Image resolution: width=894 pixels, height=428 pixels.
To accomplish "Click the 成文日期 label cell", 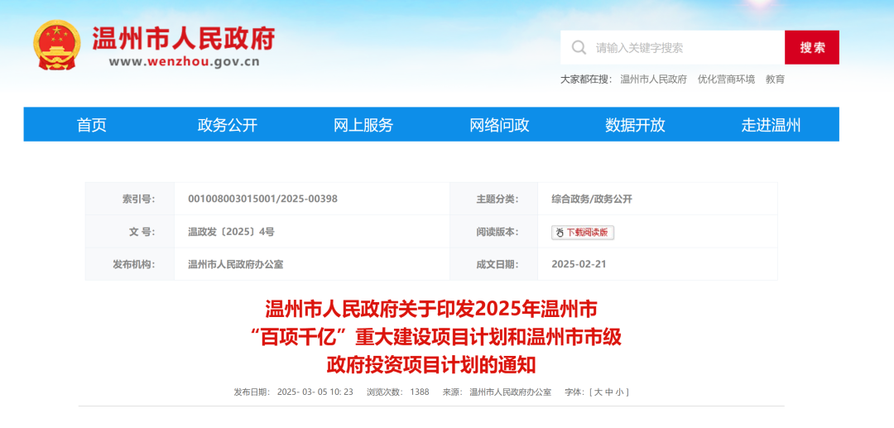I will 493,264.
